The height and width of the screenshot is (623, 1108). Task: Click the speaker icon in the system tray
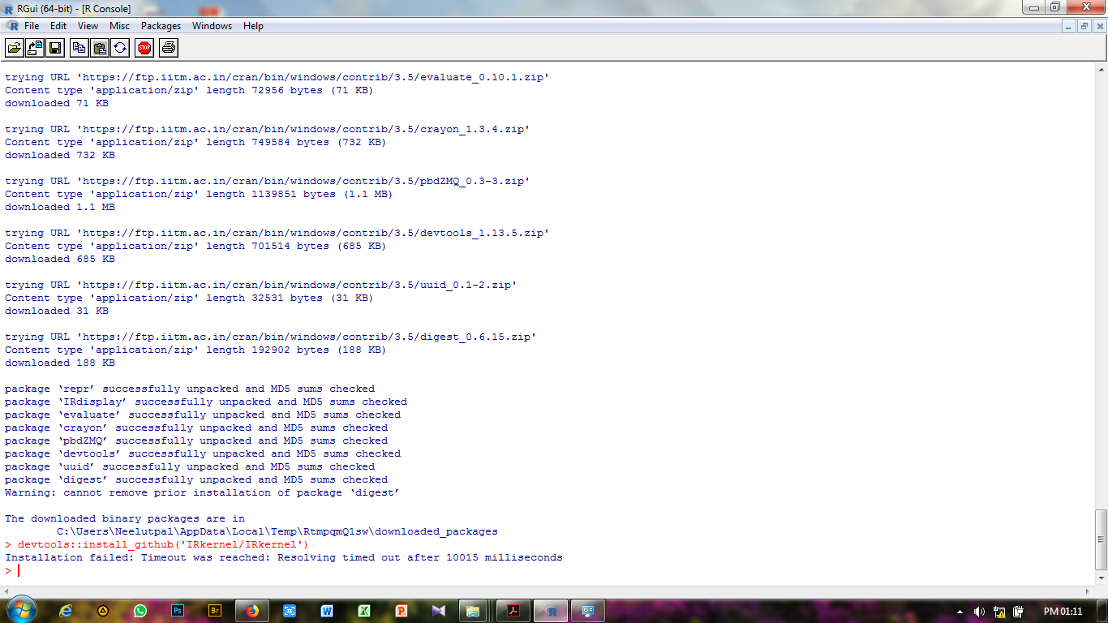(x=980, y=610)
